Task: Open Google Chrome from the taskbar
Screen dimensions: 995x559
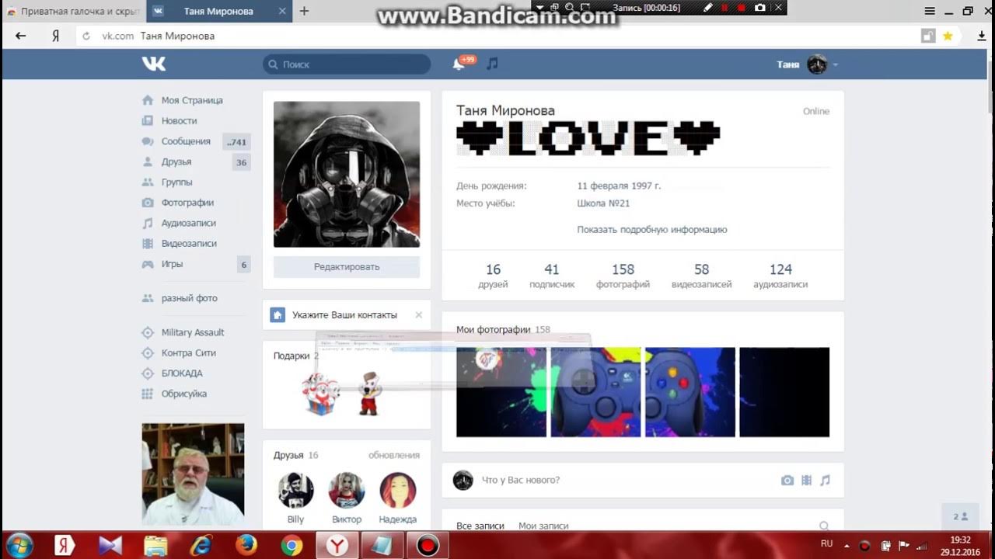Action: (292, 546)
